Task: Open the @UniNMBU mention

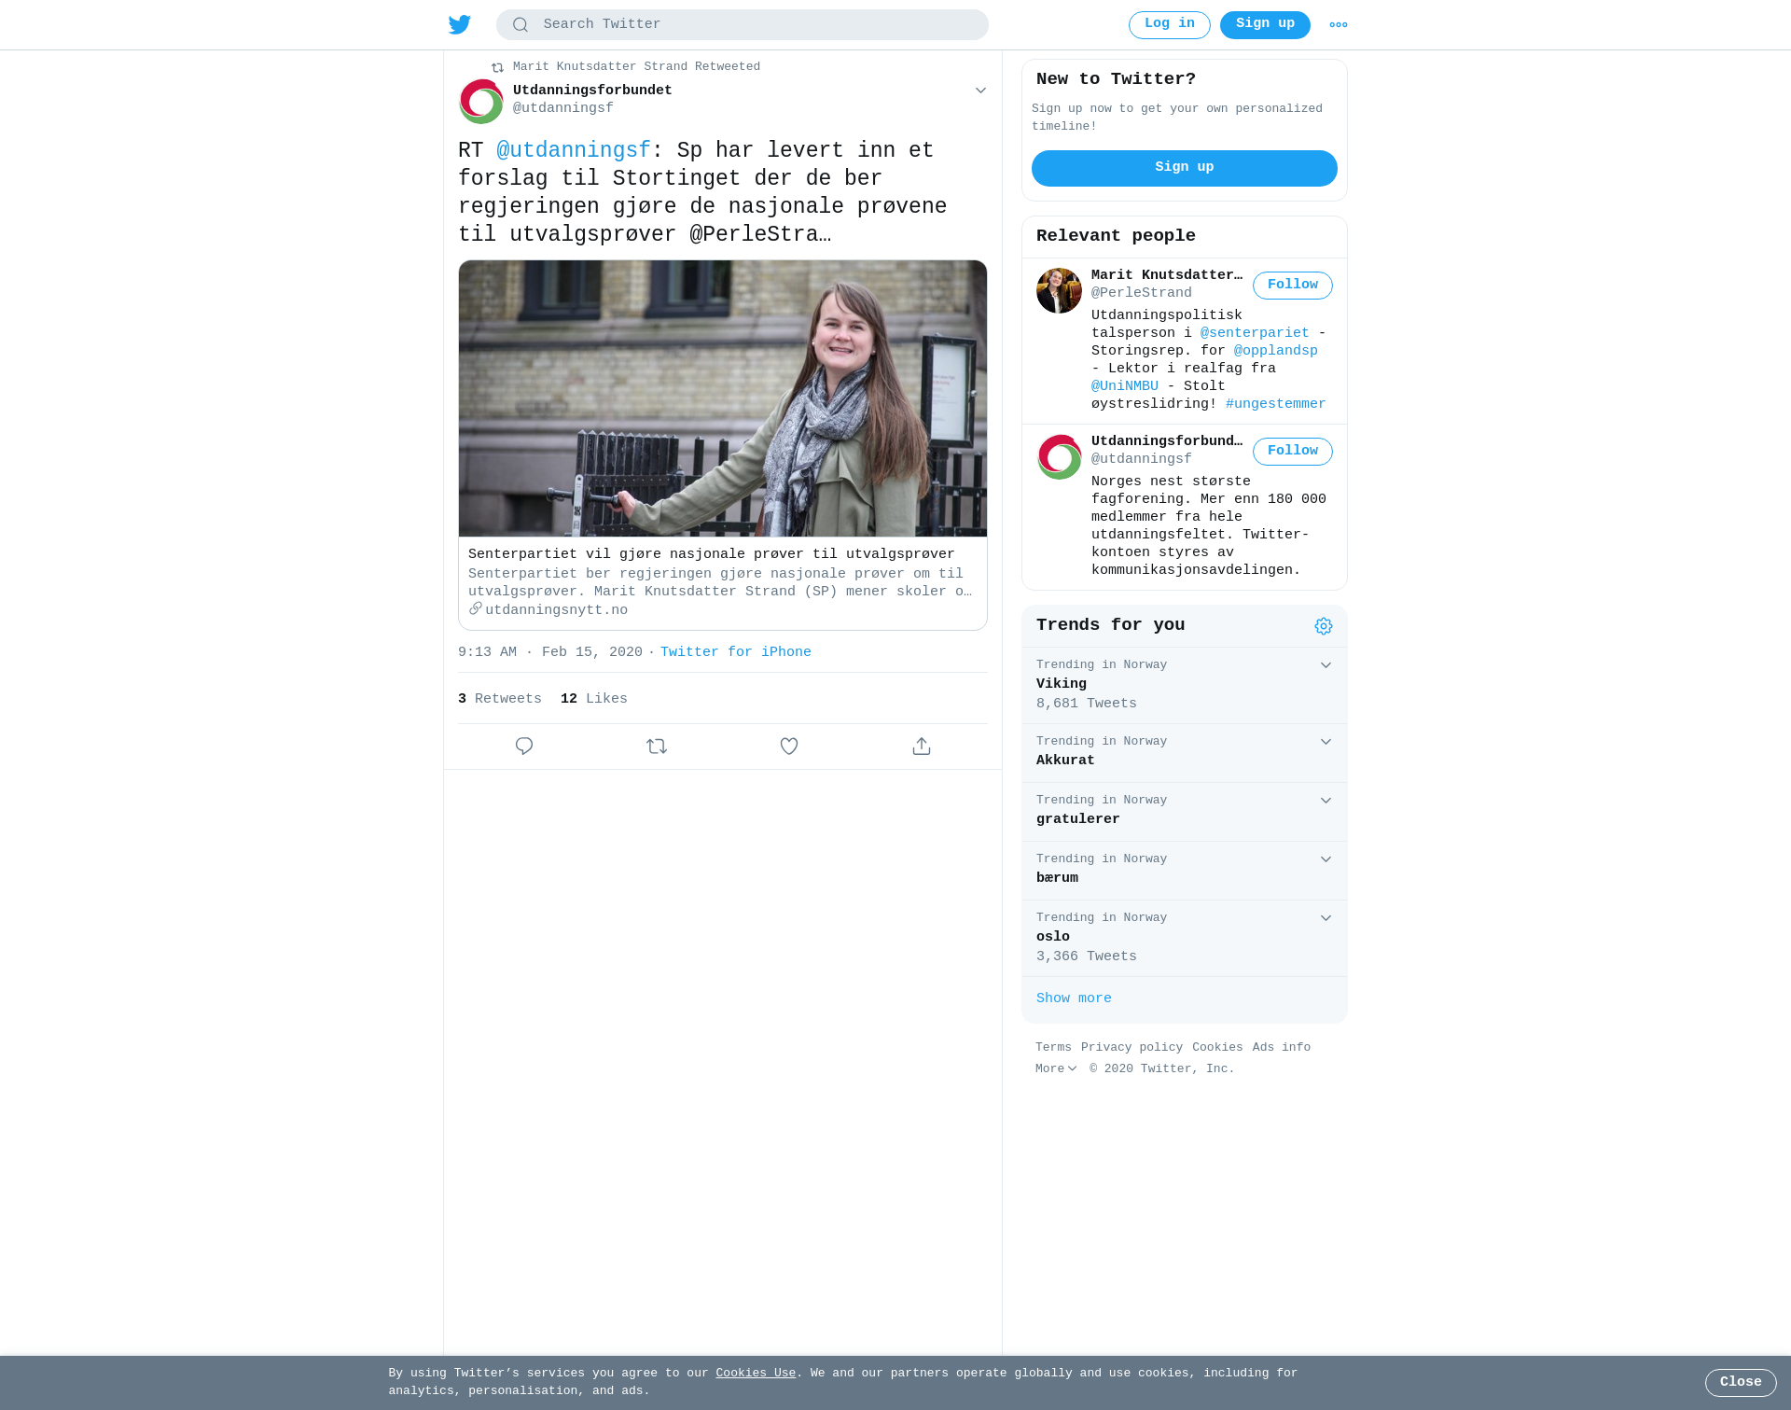Action: click(x=1125, y=386)
